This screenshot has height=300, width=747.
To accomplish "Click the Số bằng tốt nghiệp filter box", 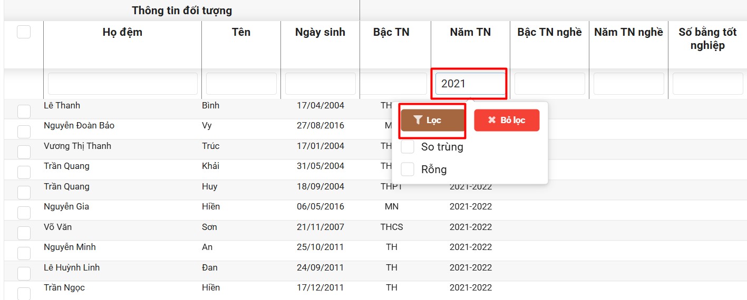I will pyautogui.click(x=708, y=84).
